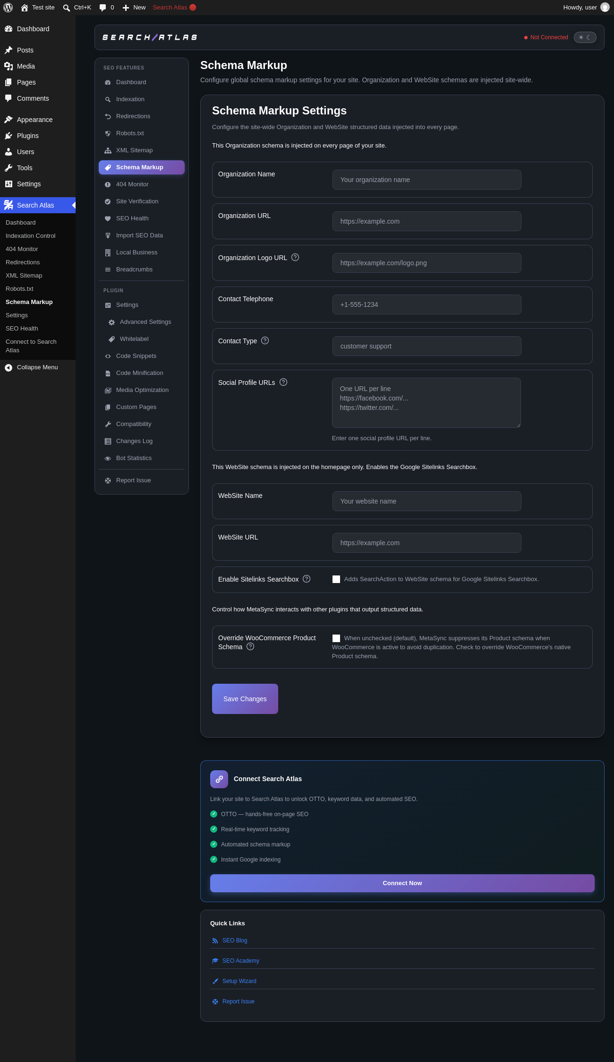Check the Override WooCommerce Product Schema box
Viewport: 614px width, 1062px height.
tap(336, 638)
